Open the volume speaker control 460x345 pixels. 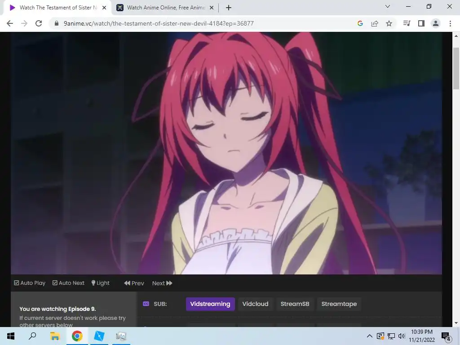(x=402, y=336)
